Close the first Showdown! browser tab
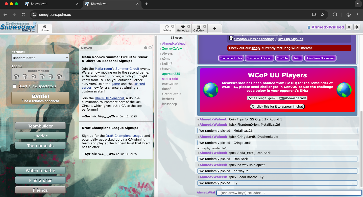 click(77, 4)
